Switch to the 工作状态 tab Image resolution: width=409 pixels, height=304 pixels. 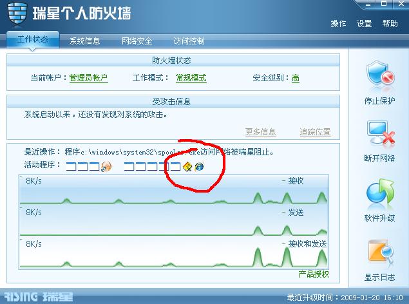(33, 39)
